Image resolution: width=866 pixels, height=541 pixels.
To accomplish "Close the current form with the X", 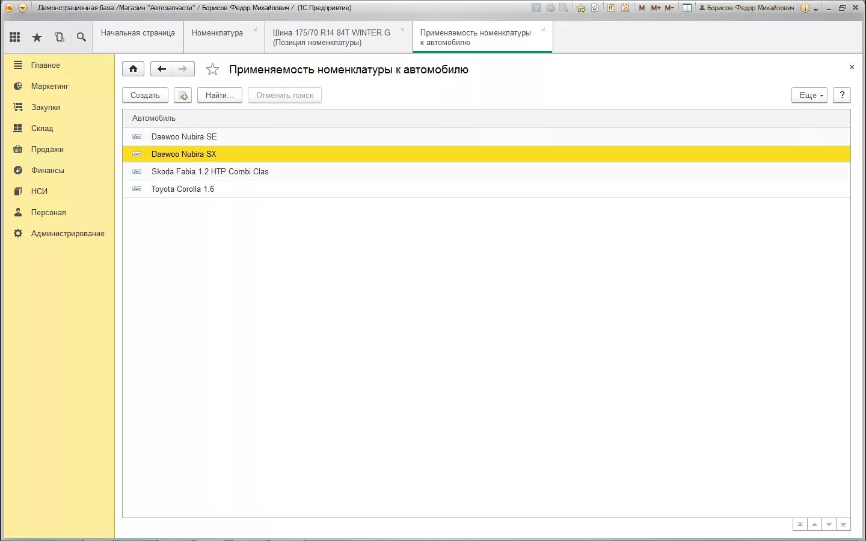I will [852, 67].
